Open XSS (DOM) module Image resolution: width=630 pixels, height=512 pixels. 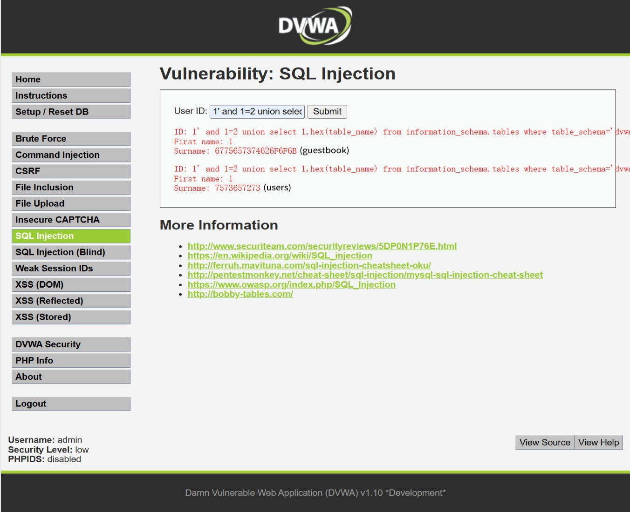71,284
